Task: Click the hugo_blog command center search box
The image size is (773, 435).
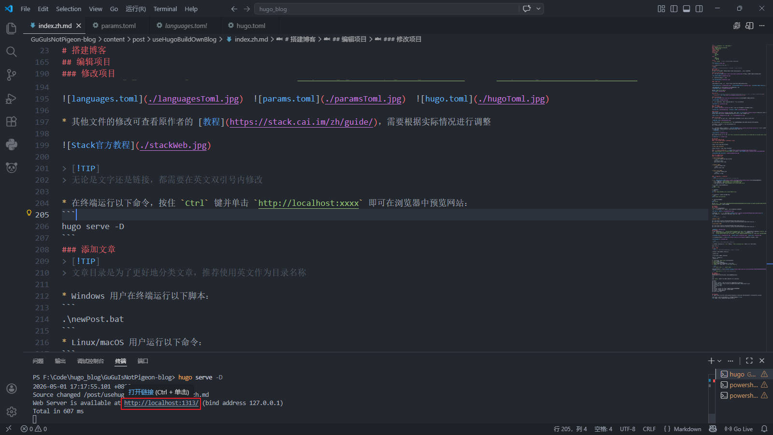Action: click(387, 9)
